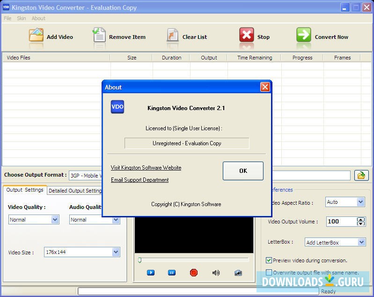The image size is (374, 297).
Task: Close the Kingston Video Converter main window
Action: (x=367, y=7)
